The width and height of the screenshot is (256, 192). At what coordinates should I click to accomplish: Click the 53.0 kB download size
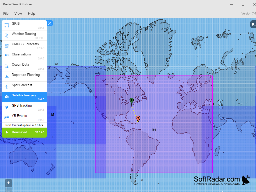39,132
